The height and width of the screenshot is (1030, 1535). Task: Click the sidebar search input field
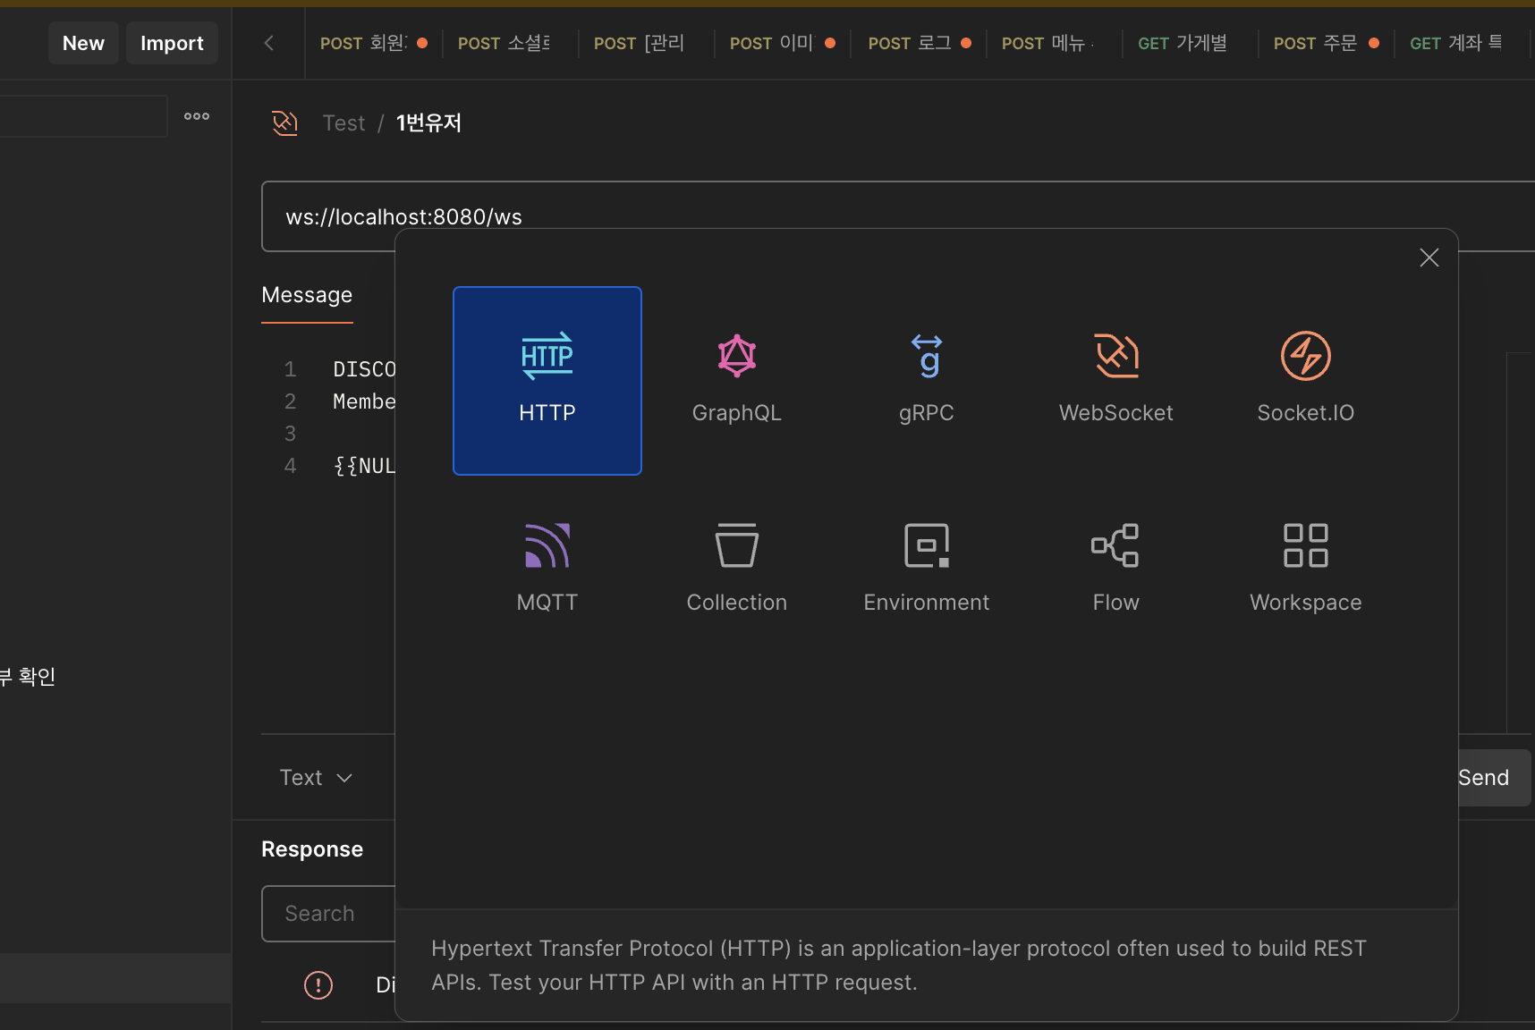[82, 116]
